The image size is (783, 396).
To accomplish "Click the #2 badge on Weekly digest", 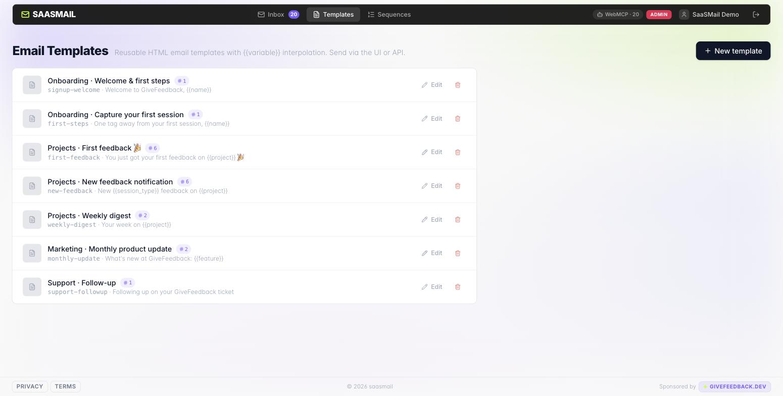I will [142, 216].
